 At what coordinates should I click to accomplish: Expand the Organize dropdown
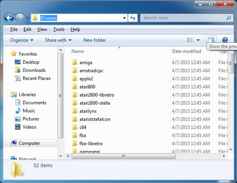(22, 40)
